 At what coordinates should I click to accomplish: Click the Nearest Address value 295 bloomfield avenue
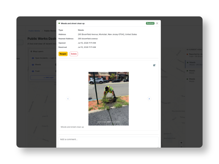pos(88,39)
